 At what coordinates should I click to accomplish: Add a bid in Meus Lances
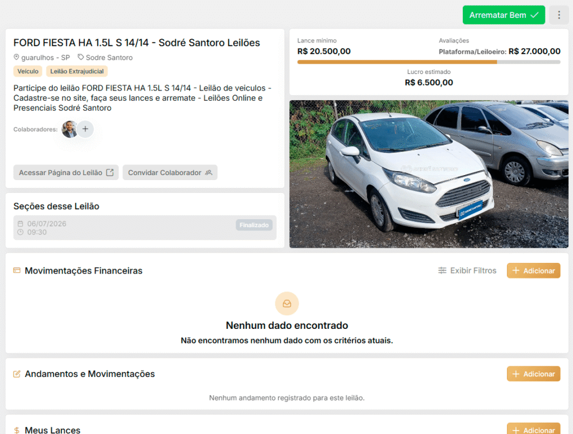click(x=533, y=430)
